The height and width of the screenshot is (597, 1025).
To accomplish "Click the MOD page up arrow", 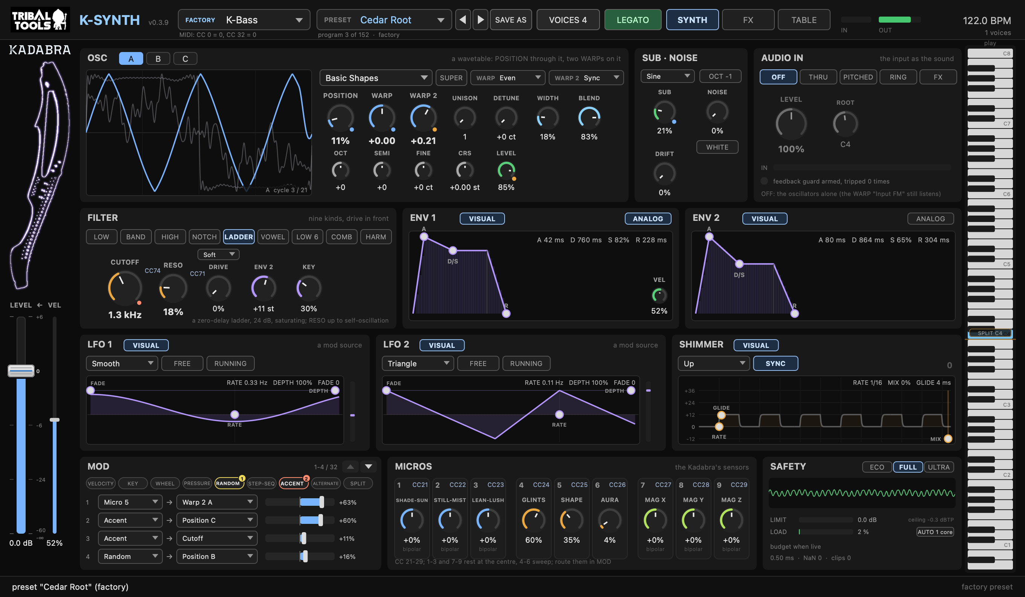I will [x=350, y=467].
